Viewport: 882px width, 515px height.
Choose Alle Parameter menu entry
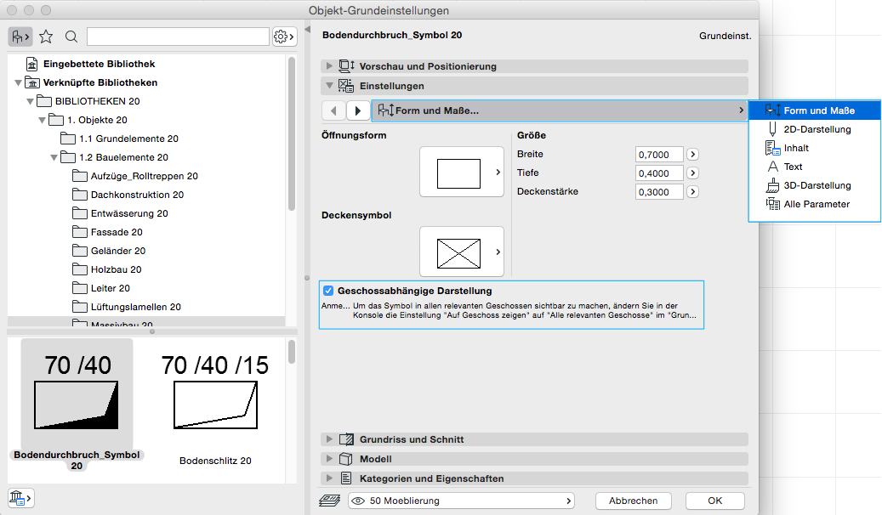816,204
